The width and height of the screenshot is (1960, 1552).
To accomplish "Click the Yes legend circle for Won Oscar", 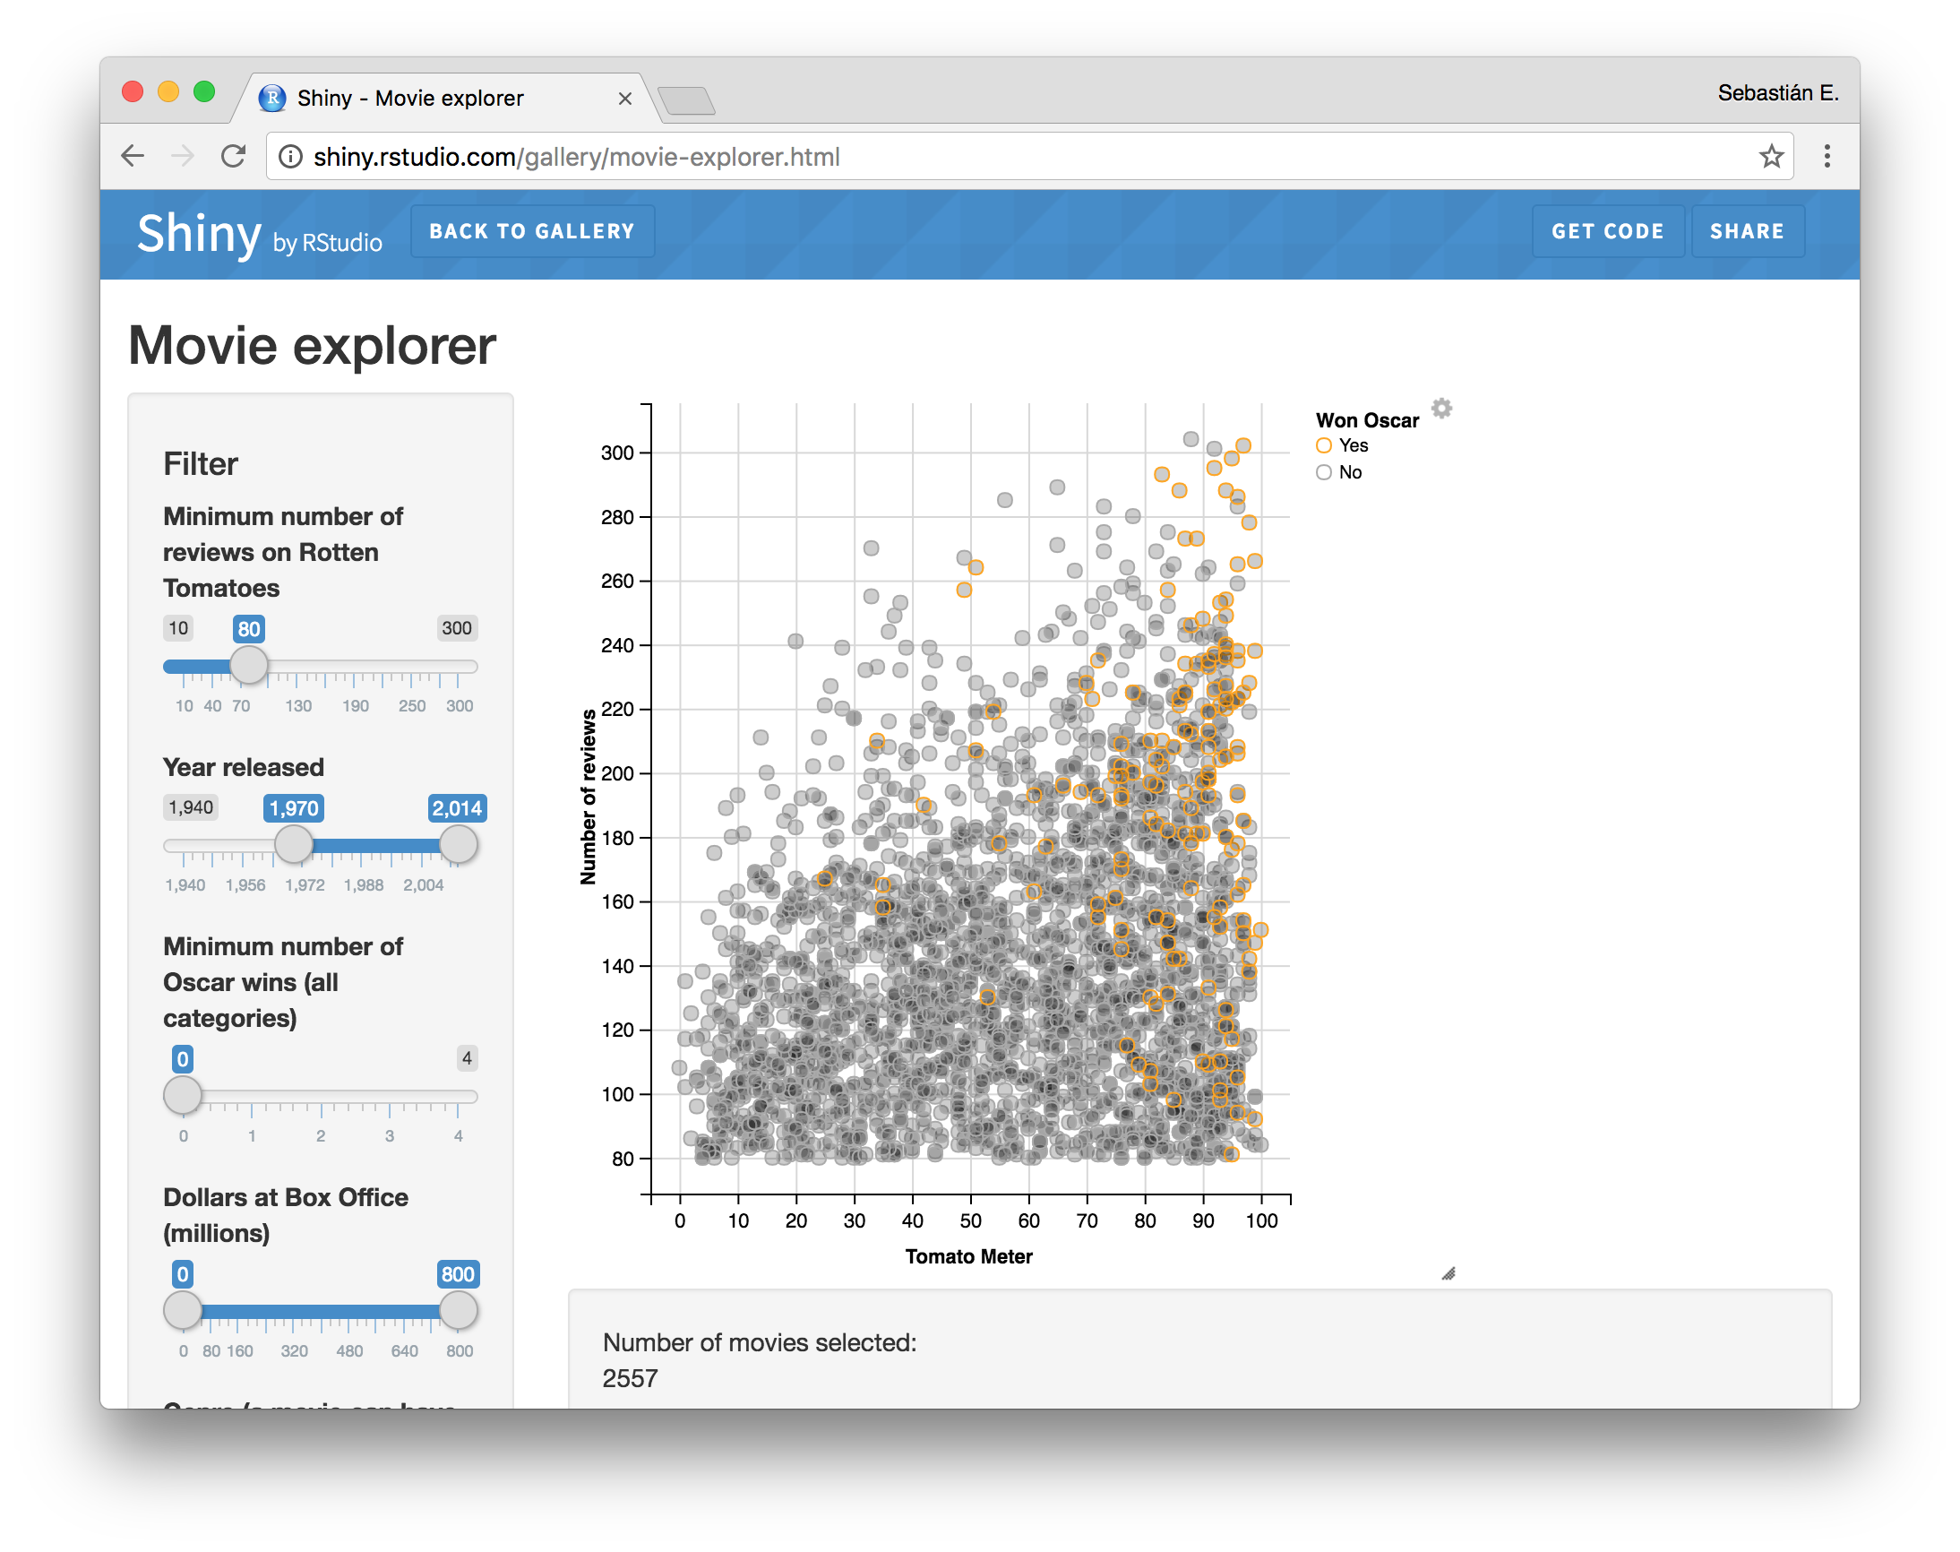I will [x=1324, y=445].
